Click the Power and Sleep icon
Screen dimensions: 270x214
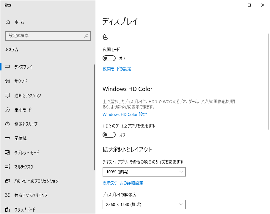coord(7,124)
